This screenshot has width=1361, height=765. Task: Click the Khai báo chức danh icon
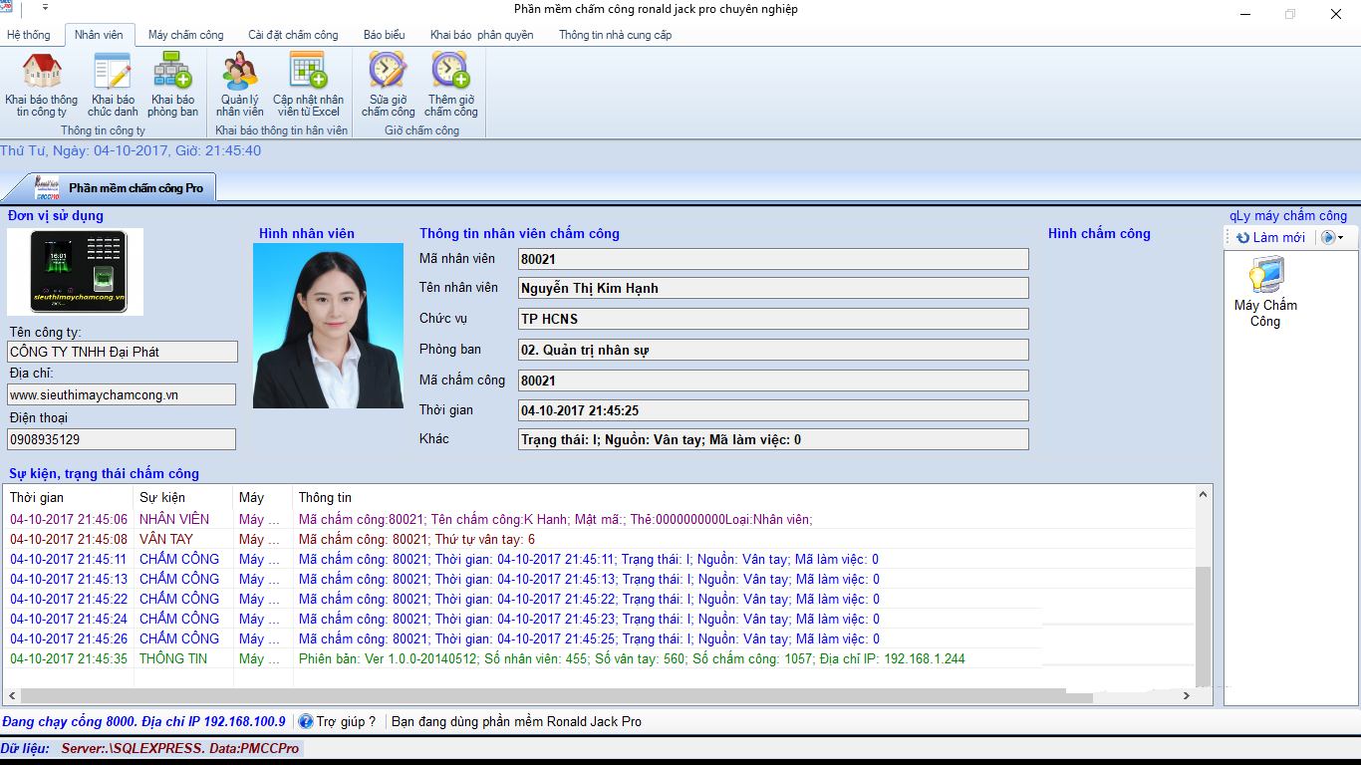pyautogui.click(x=113, y=85)
